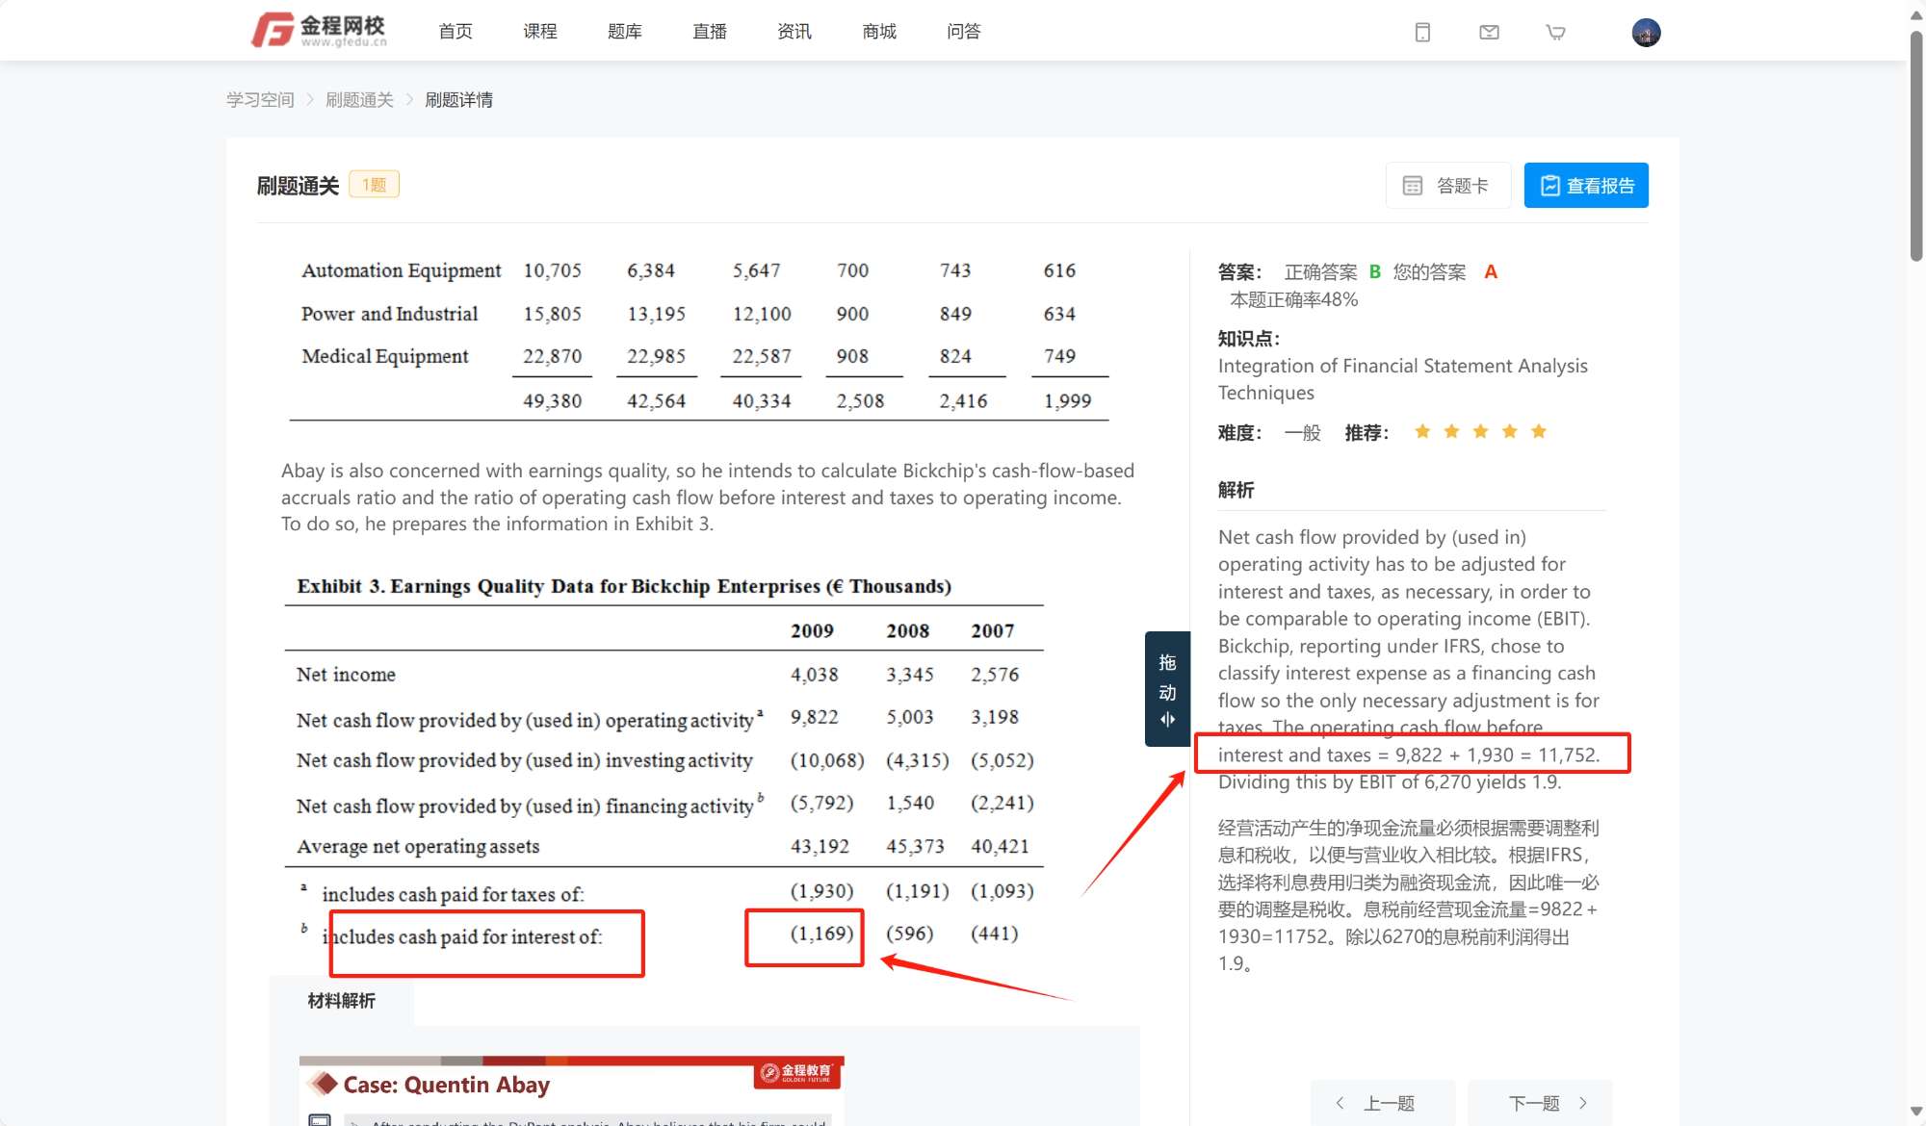Click the Case: Quentin Abay slide thumbnail

(571, 1091)
